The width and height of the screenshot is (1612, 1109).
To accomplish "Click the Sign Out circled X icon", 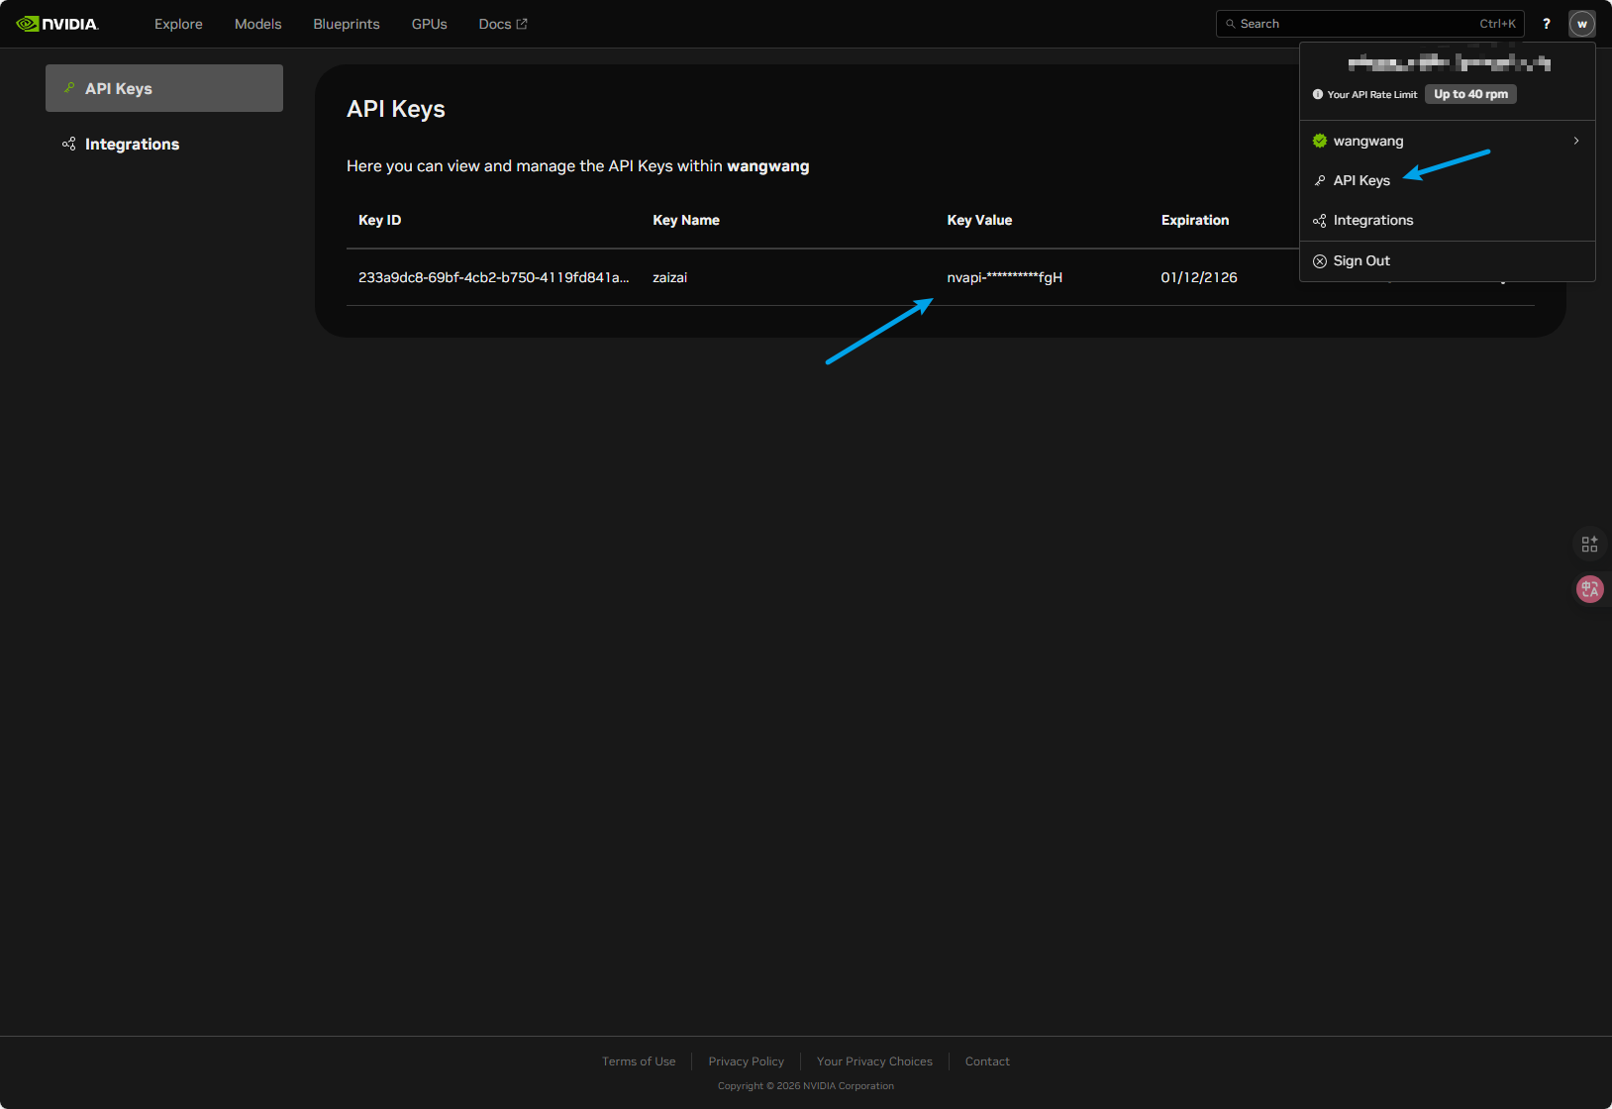I will 1320,261.
